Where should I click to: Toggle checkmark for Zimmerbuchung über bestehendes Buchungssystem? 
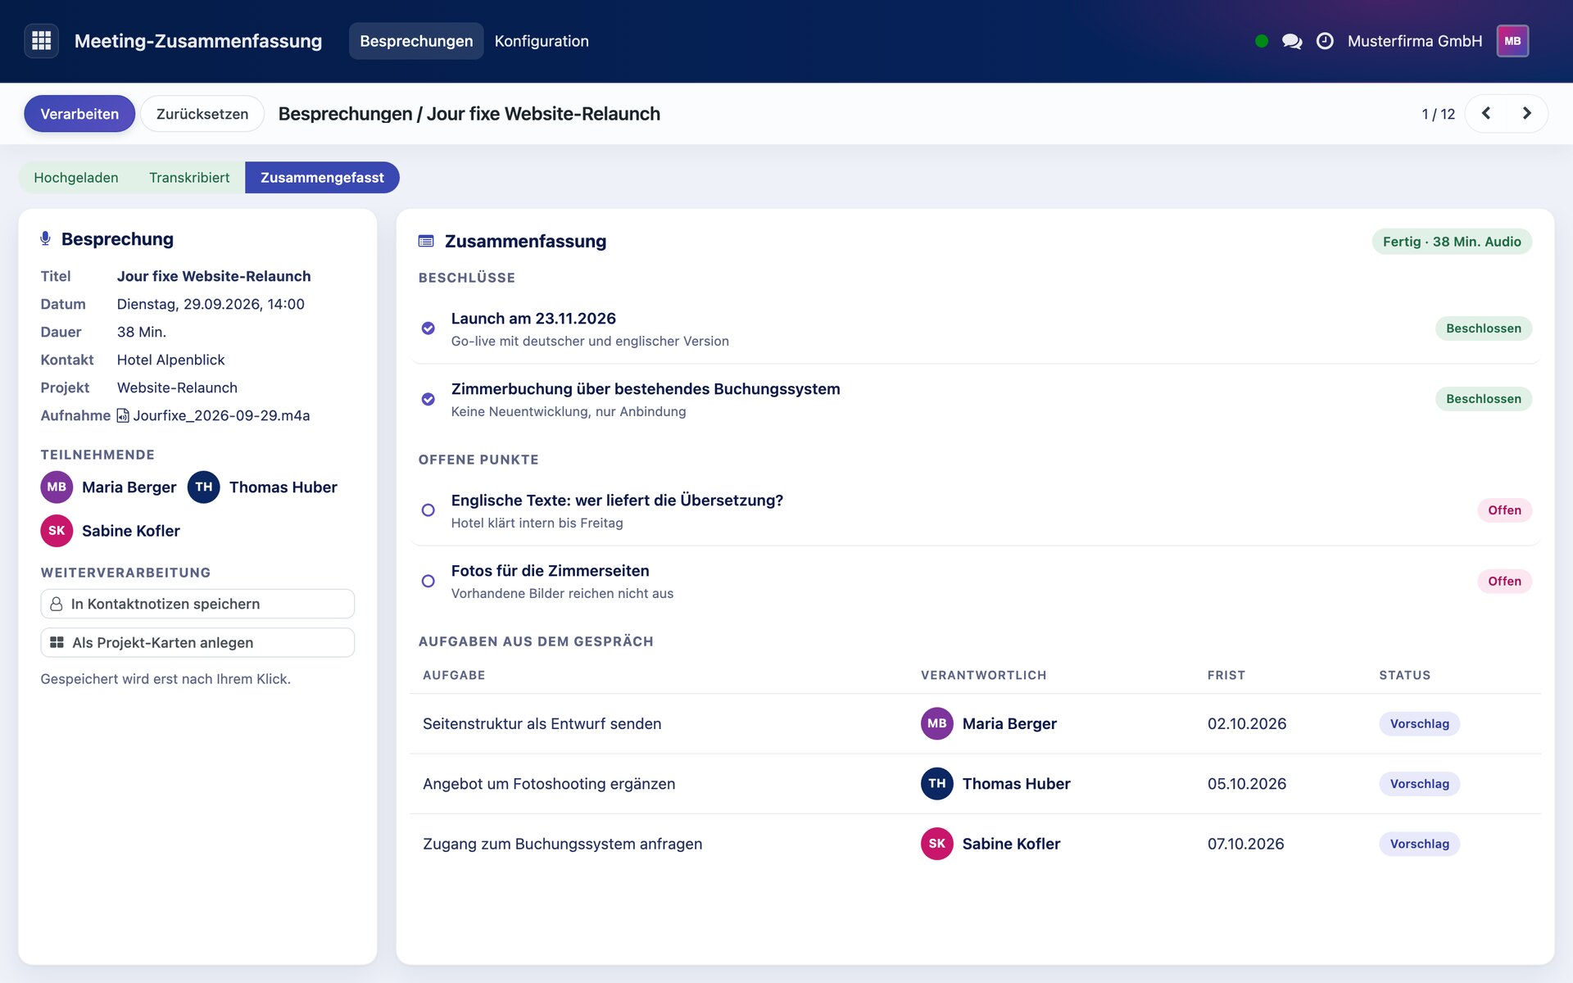428,399
